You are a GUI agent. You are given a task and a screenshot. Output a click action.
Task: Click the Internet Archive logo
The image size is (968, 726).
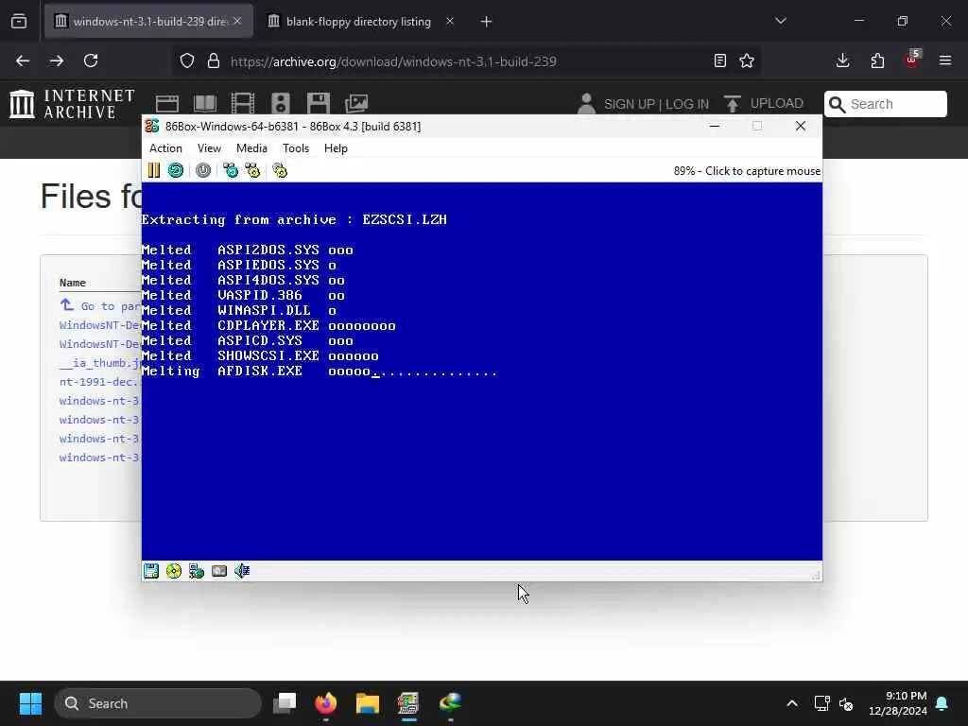[72, 104]
